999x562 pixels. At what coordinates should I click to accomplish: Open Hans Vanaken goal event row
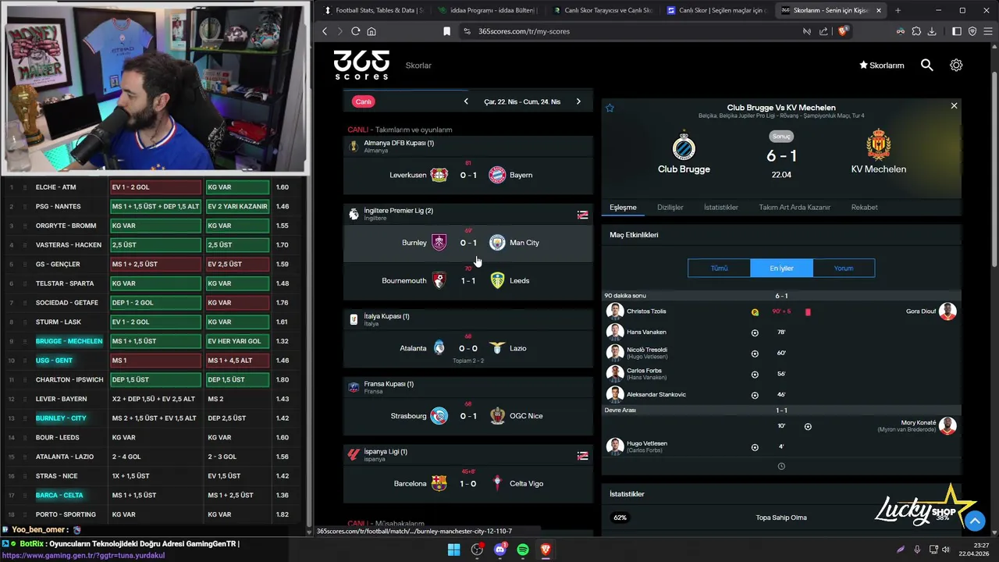pyautogui.click(x=781, y=333)
